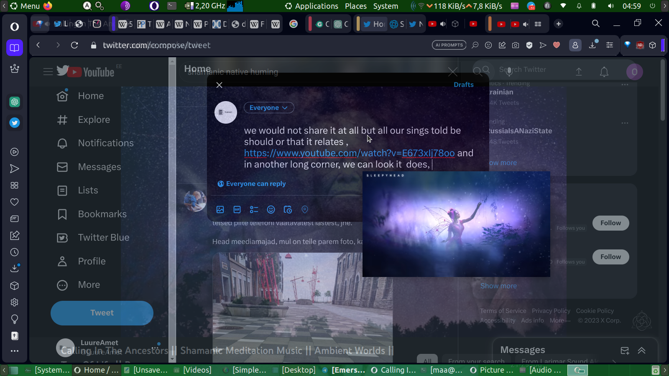The image size is (669, 376).
Task: Click the floating picture-in-picture video
Action: pyautogui.click(x=456, y=224)
